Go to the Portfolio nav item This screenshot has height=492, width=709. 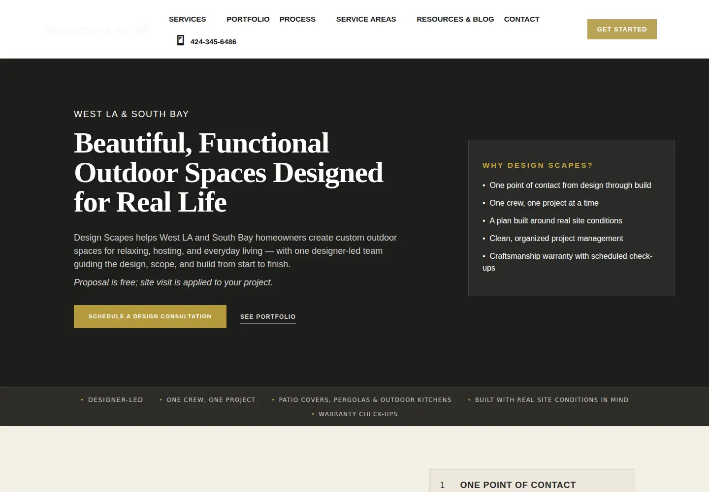(x=248, y=19)
